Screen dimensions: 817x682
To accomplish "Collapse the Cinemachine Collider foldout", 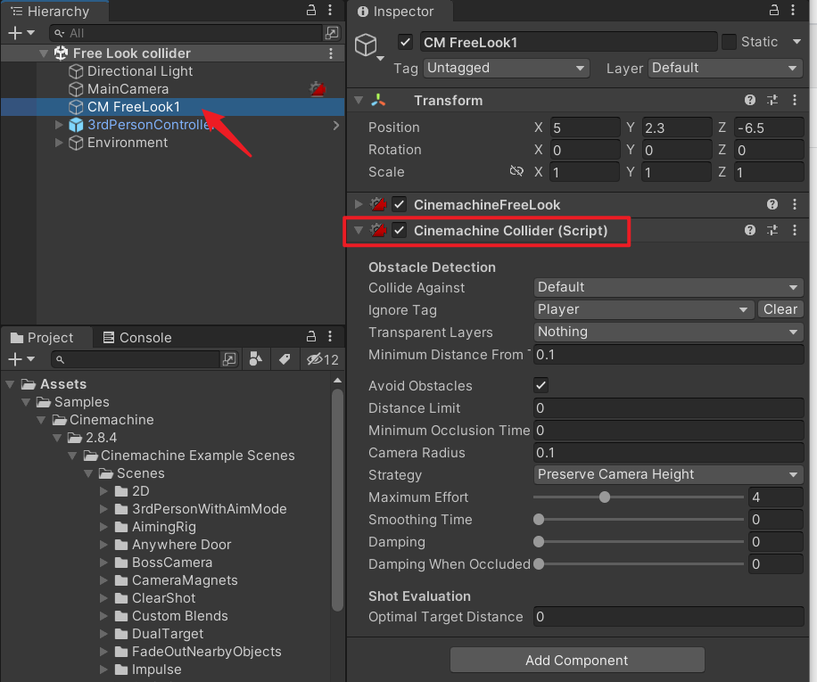I will click(359, 230).
